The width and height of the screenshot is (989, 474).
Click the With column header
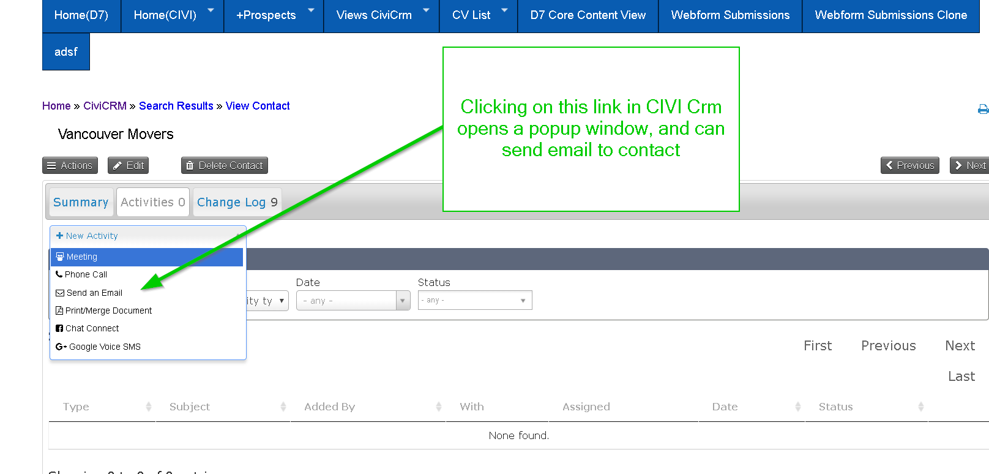[472, 407]
